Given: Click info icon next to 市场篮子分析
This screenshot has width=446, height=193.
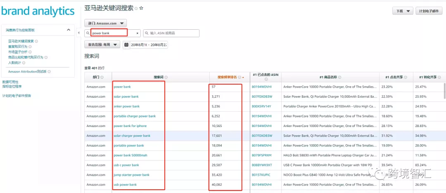Looking at the screenshot, I should (30, 52).
